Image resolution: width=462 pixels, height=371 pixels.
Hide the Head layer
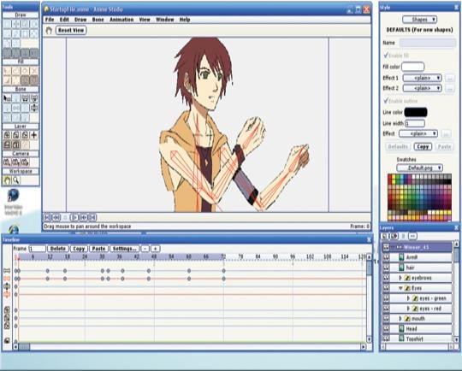(x=386, y=328)
